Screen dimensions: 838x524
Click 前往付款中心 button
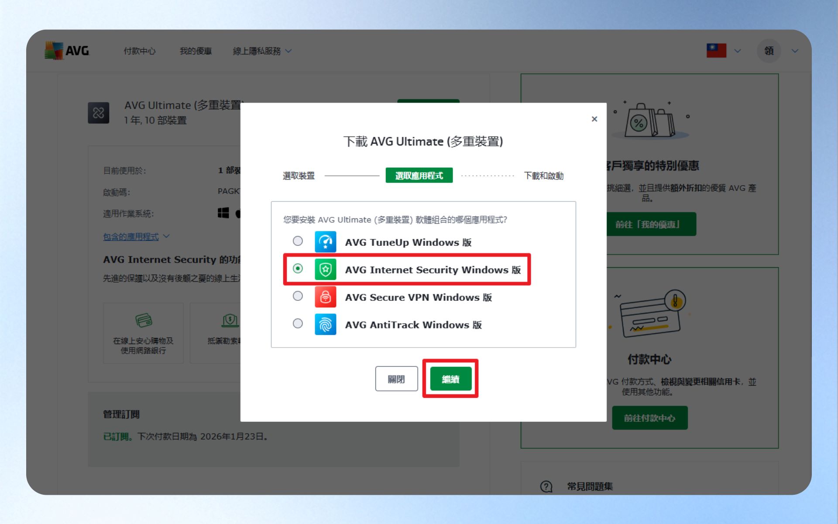[649, 418]
